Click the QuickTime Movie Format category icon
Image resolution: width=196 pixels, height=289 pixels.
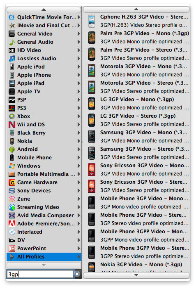[x=12, y=17]
